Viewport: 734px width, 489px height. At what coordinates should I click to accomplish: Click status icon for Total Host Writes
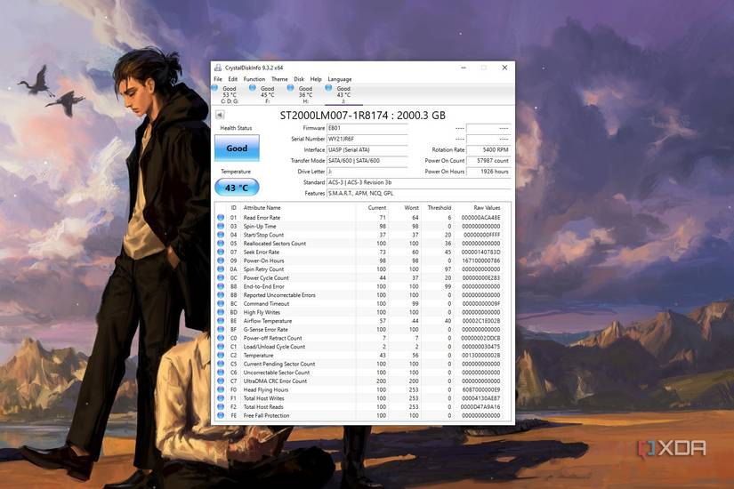(x=221, y=398)
